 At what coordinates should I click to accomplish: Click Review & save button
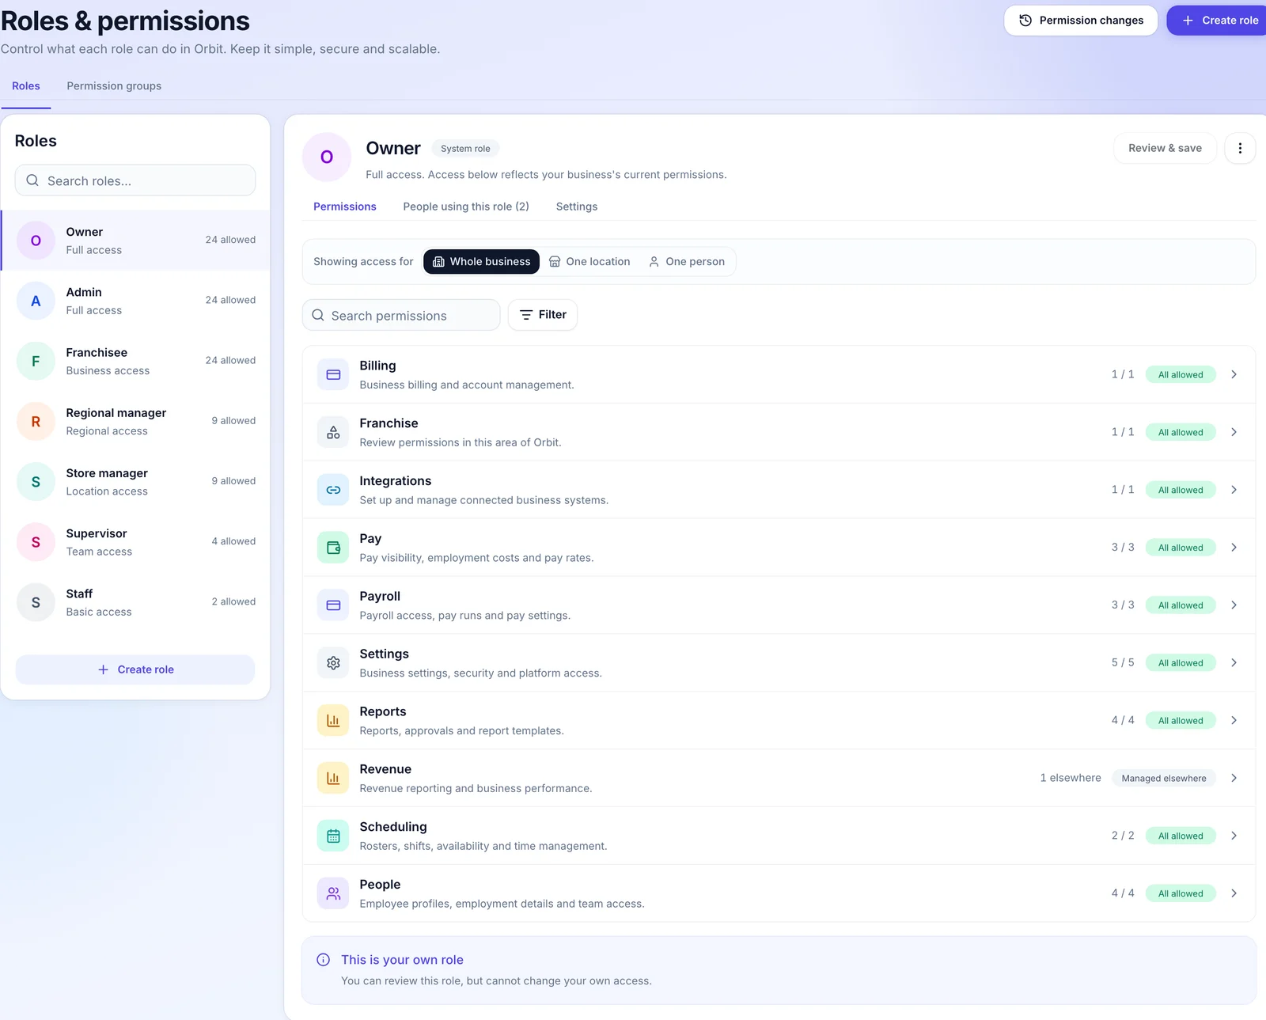tap(1165, 148)
